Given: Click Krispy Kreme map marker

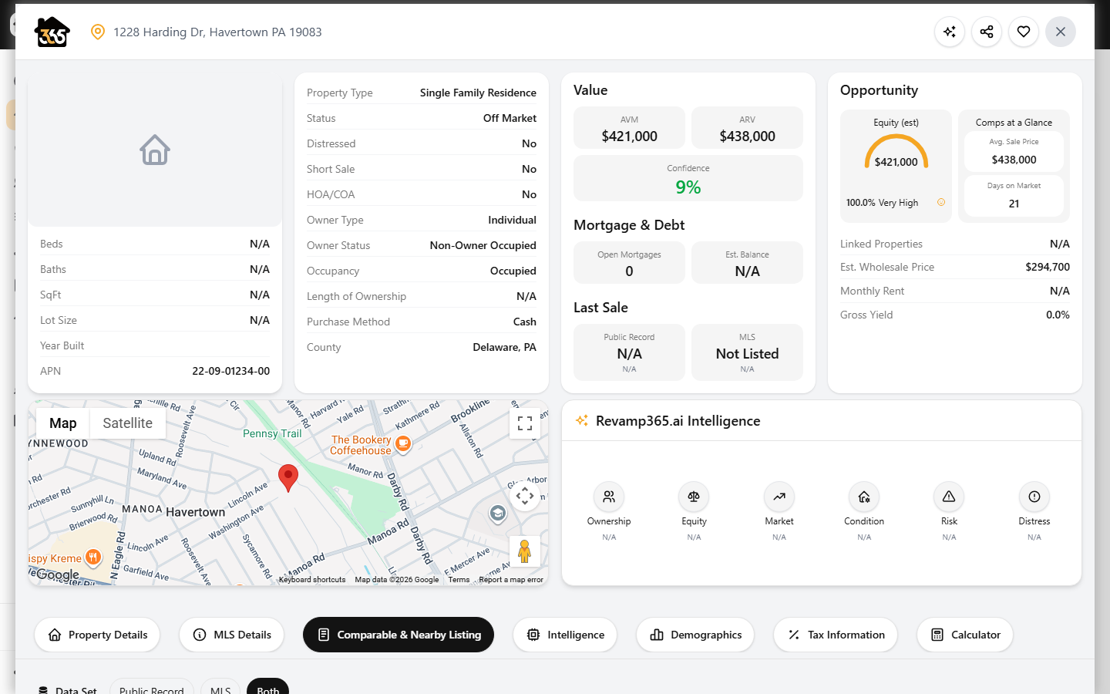Looking at the screenshot, I should 92,558.
